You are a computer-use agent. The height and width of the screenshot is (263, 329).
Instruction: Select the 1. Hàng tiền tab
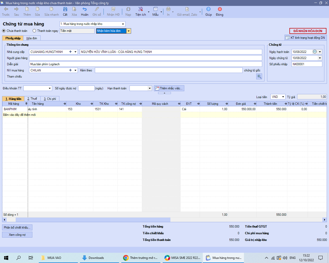(13, 99)
